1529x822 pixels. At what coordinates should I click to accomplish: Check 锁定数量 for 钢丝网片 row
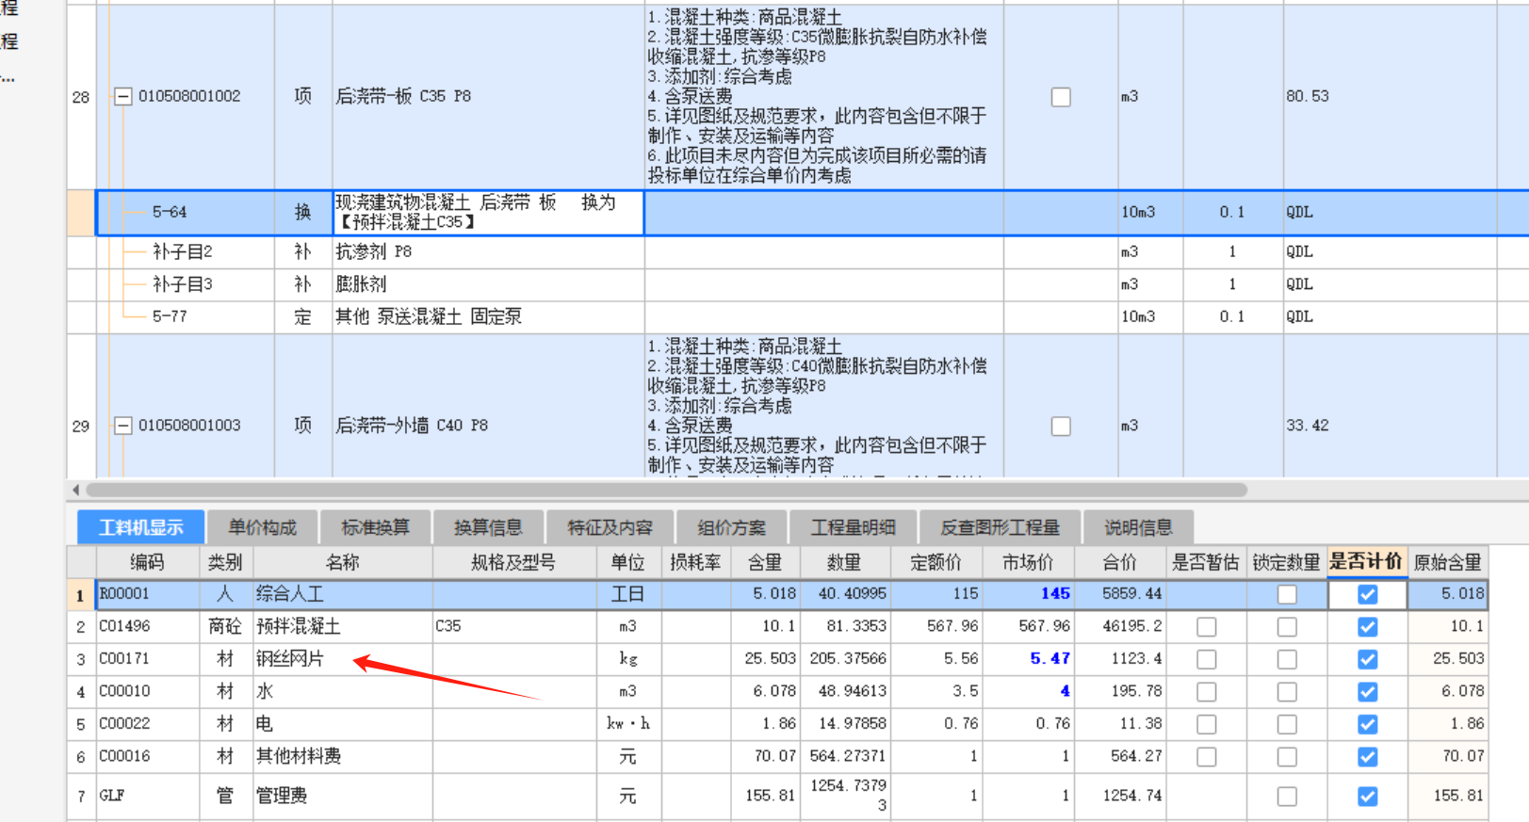tap(1287, 659)
